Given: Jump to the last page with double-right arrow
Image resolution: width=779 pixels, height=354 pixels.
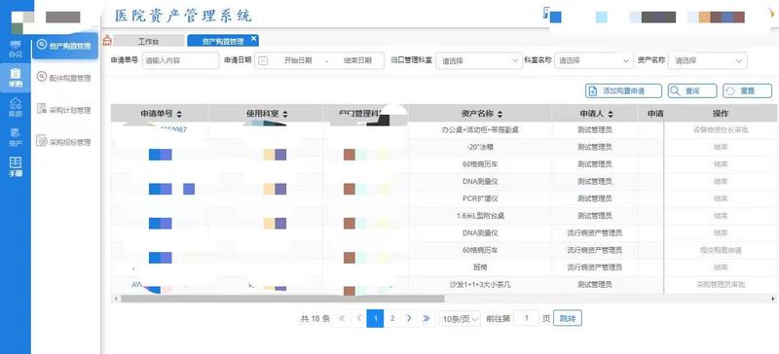Looking at the screenshot, I should click(x=426, y=318).
